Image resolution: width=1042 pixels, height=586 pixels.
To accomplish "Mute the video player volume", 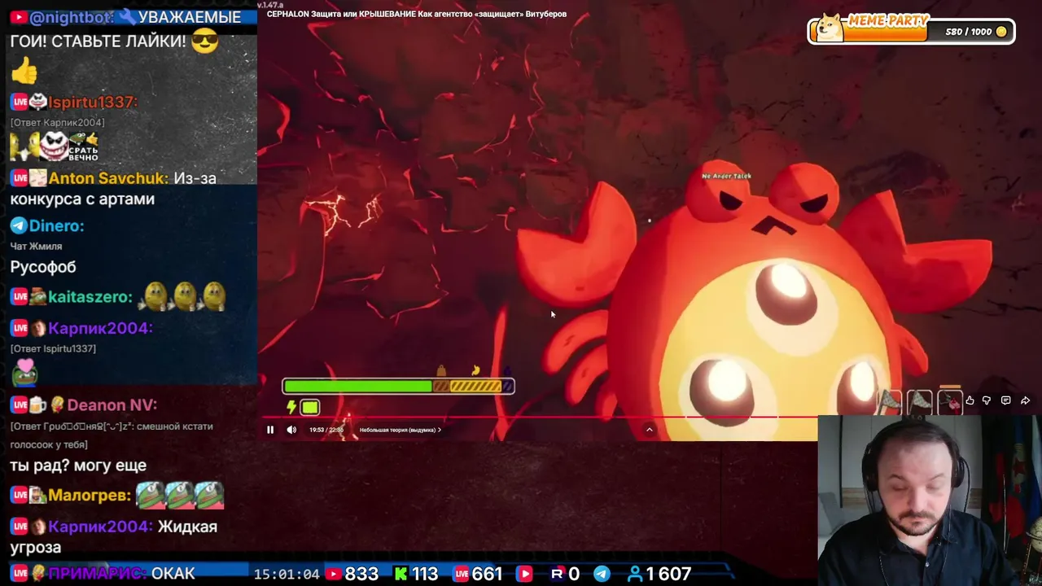I will click(x=291, y=430).
